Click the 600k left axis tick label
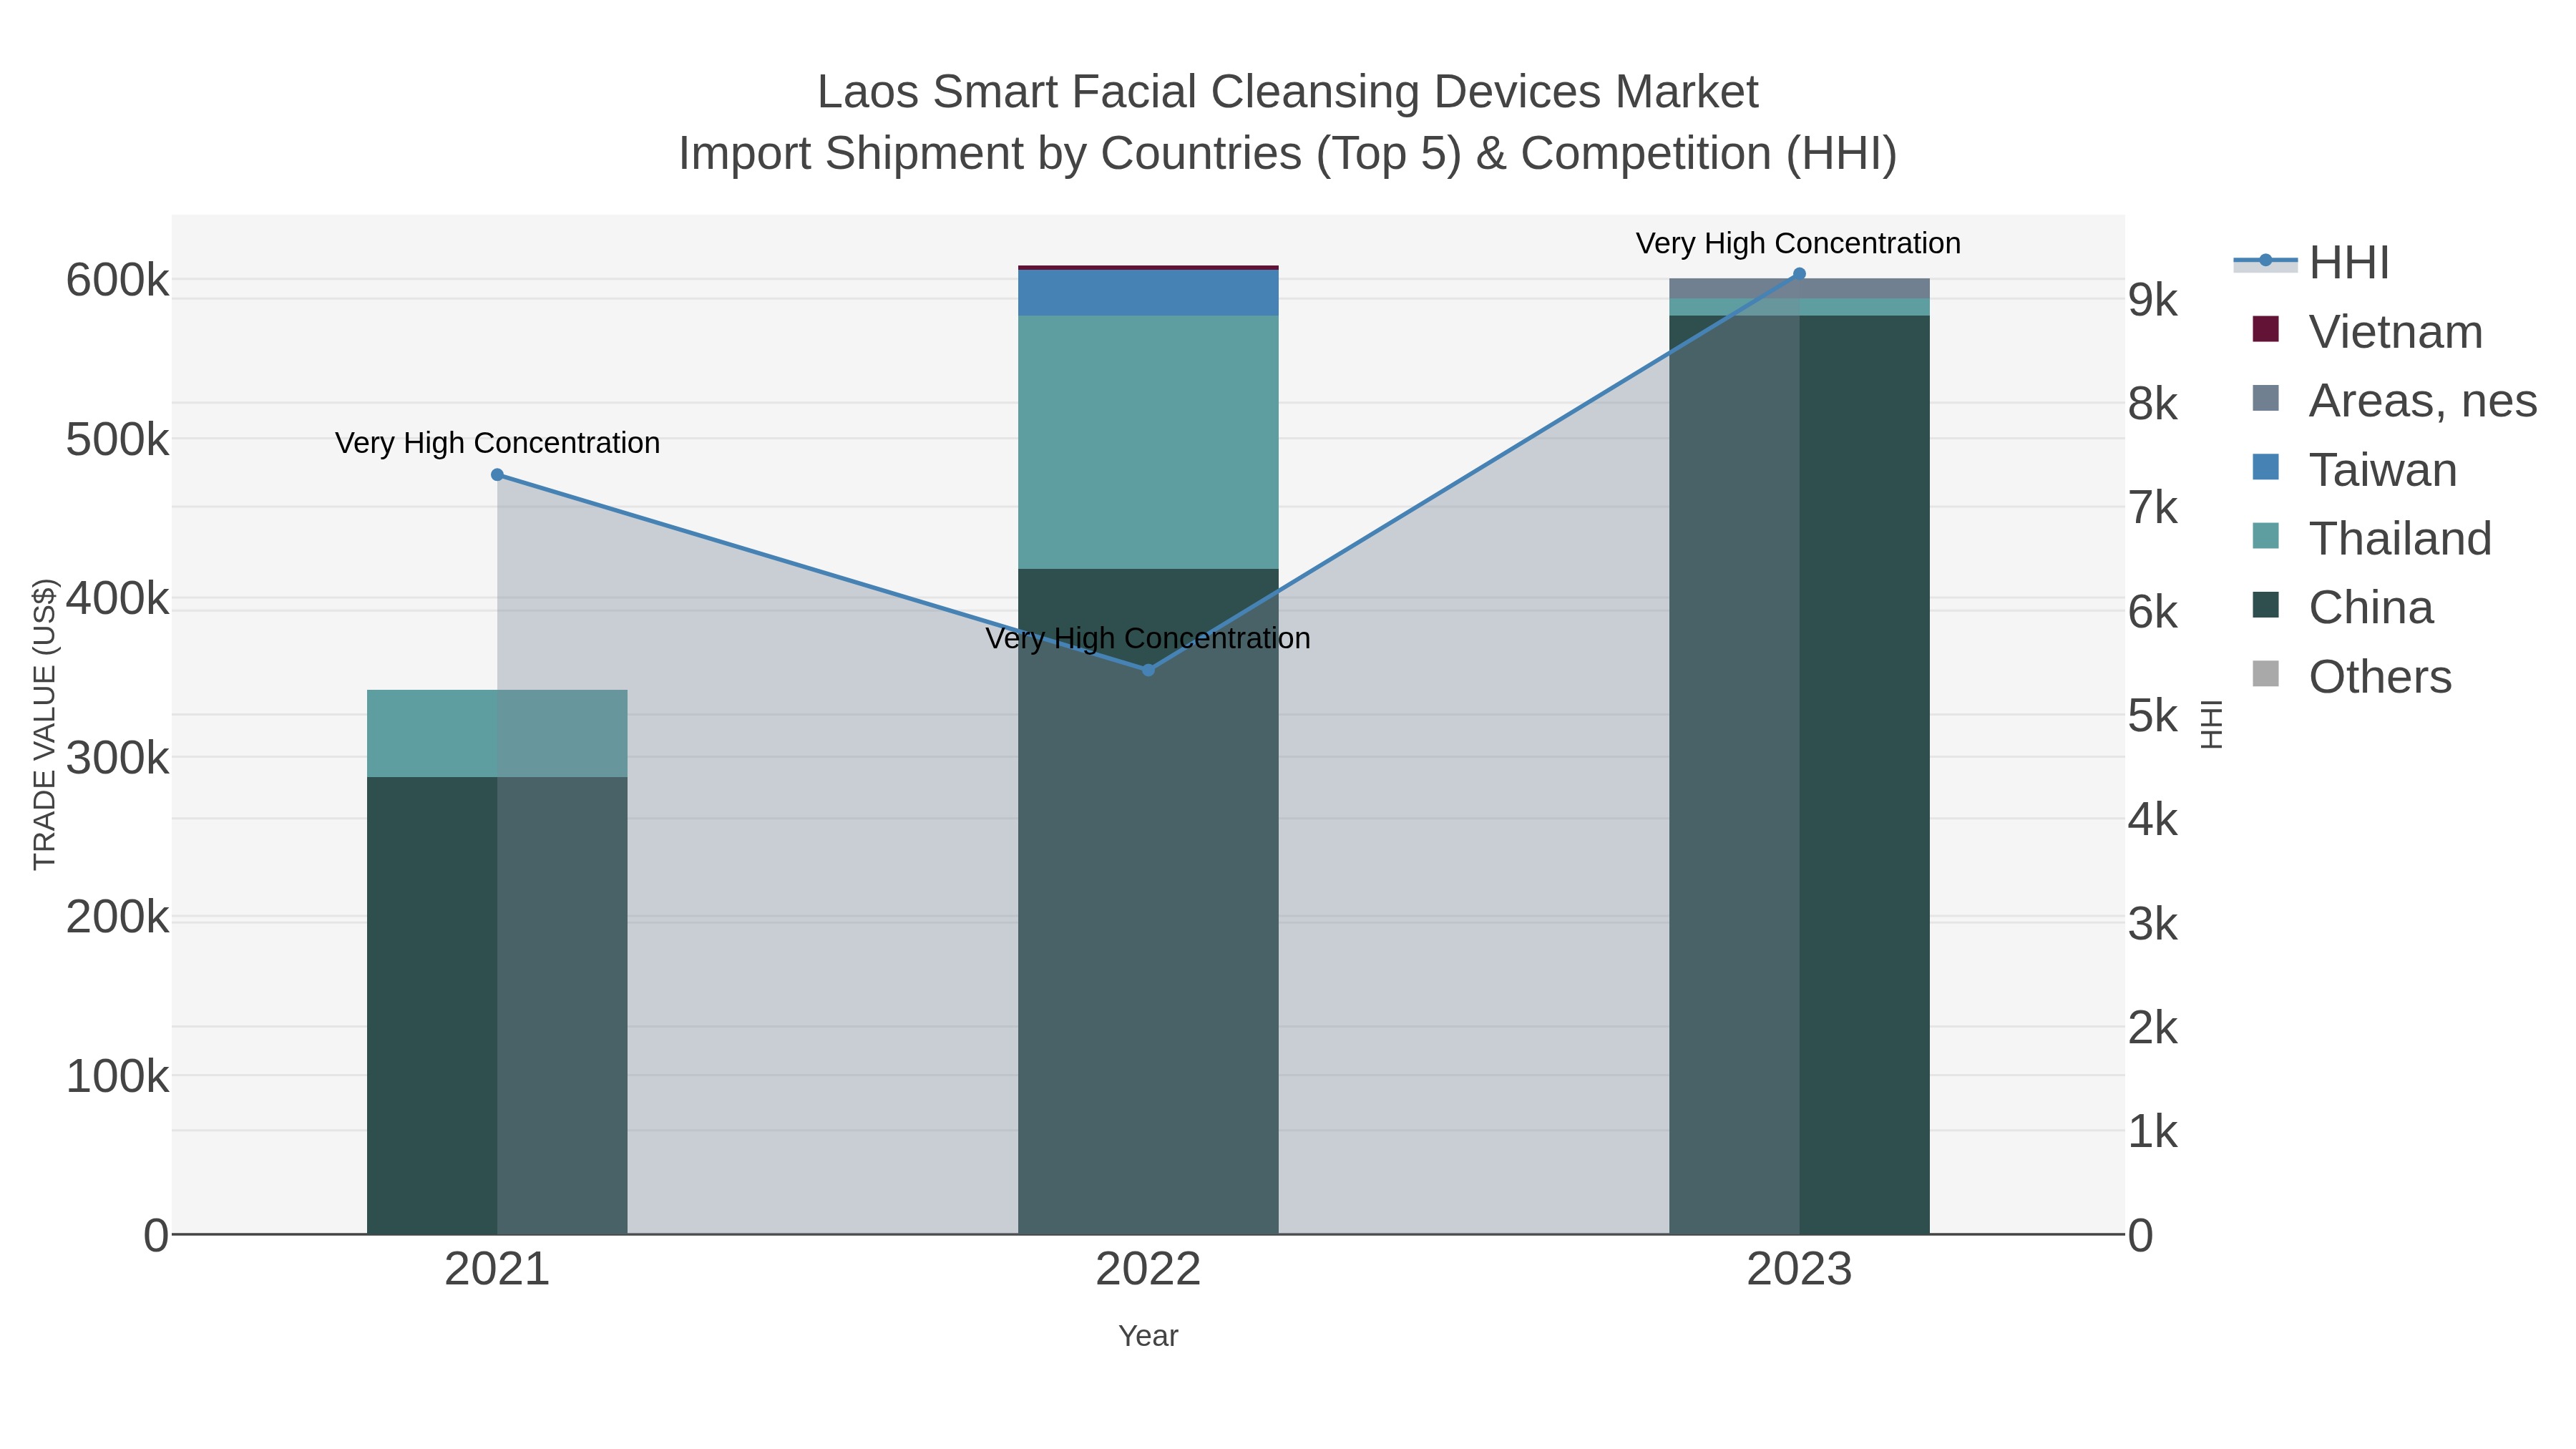2576x1449 pixels. coord(118,281)
